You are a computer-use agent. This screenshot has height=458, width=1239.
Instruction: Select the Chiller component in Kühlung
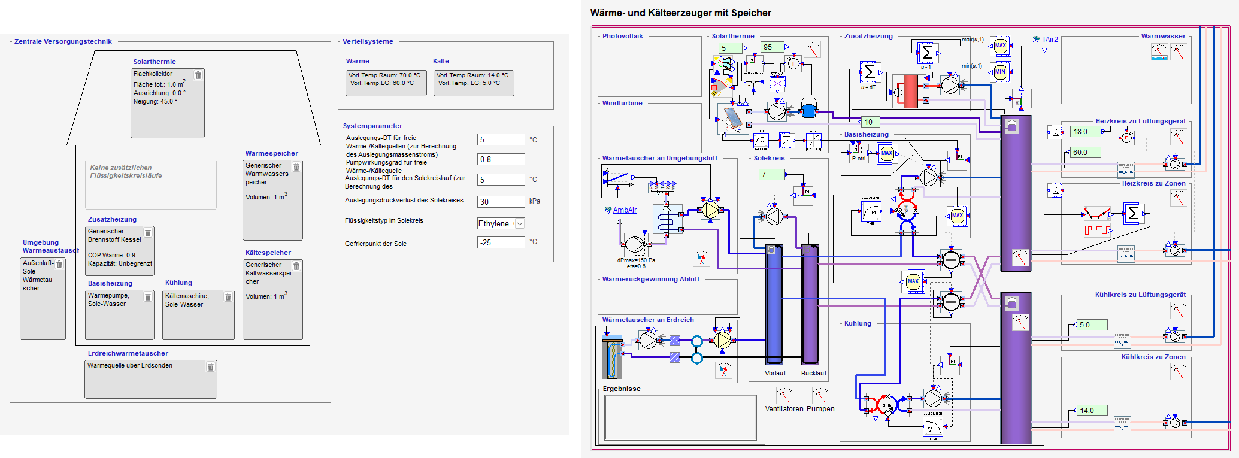(886, 405)
